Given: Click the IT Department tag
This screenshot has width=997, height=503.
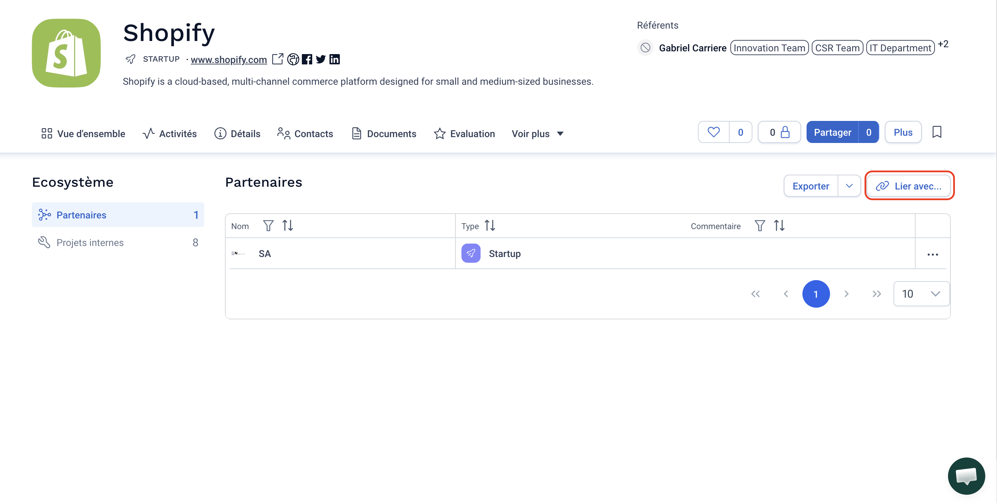Looking at the screenshot, I should pyautogui.click(x=900, y=48).
